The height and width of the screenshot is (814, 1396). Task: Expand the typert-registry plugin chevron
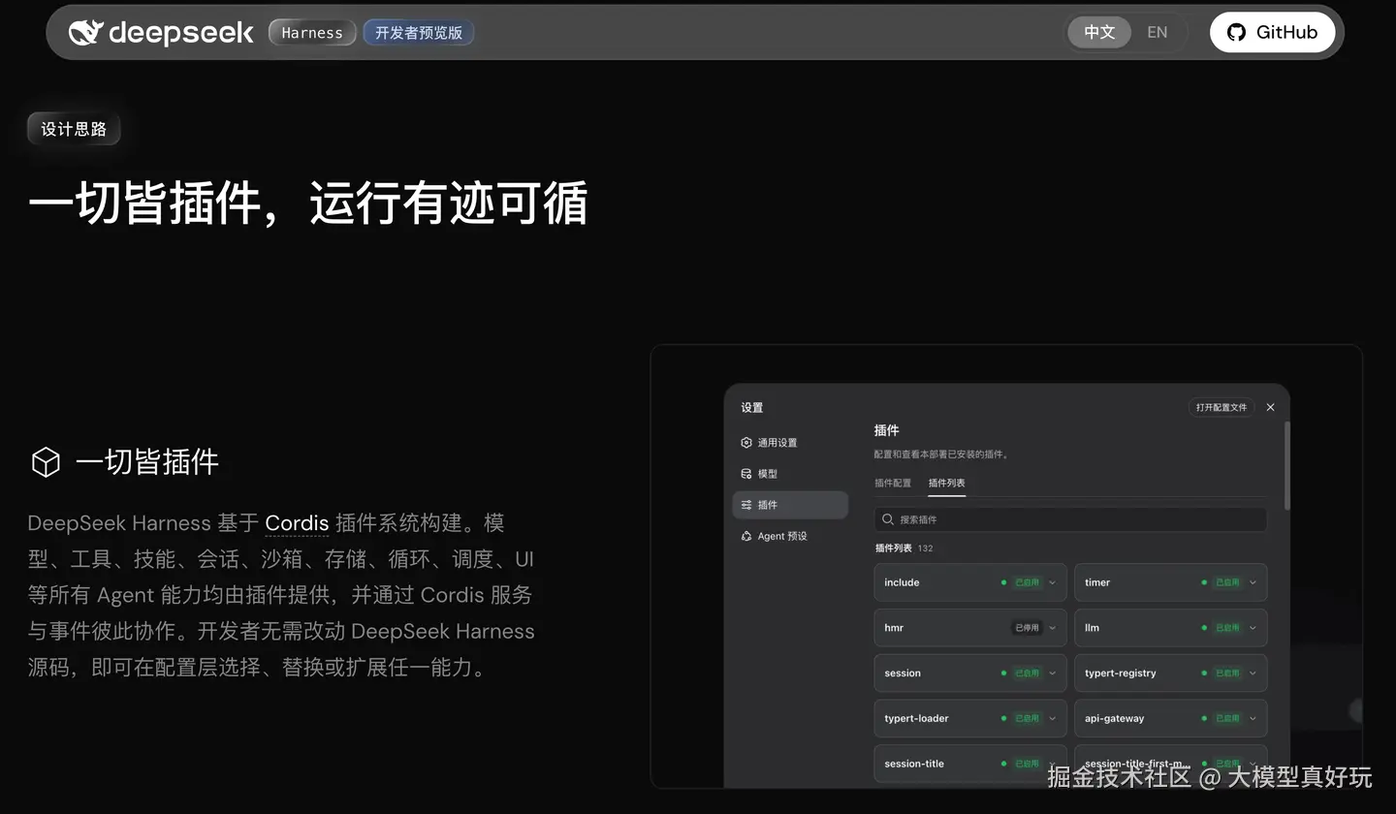click(x=1253, y=673)
